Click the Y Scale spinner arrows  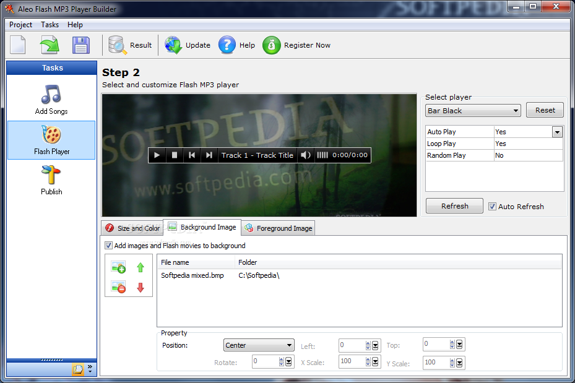(x=452, y=363)
